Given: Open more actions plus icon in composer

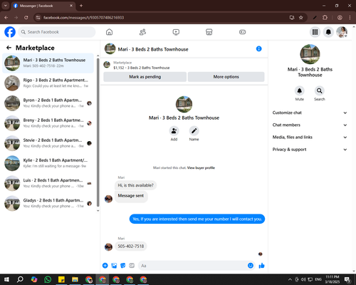Looking at the screenshot, I should click(105, 266).
